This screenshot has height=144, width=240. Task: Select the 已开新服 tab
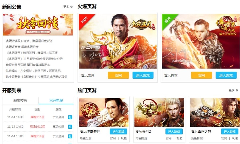coord(56,101)
